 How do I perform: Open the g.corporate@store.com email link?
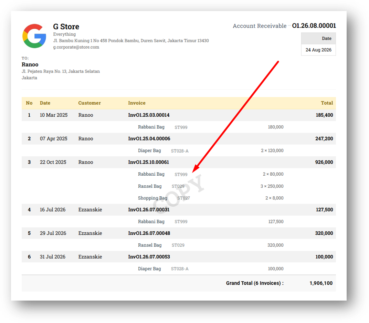(76, 47)
